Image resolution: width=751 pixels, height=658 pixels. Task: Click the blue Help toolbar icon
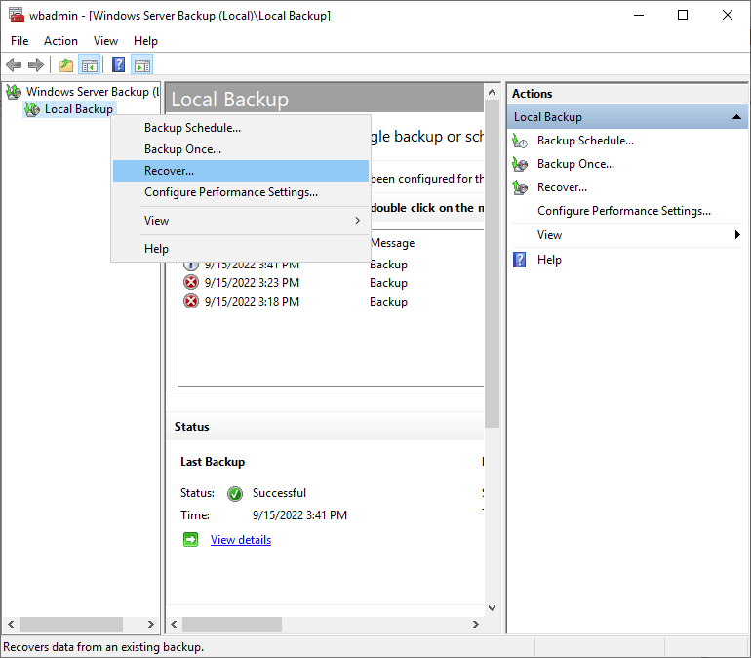point(118,64)
